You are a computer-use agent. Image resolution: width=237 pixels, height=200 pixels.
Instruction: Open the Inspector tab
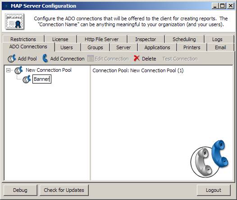[x=146, y=39]
